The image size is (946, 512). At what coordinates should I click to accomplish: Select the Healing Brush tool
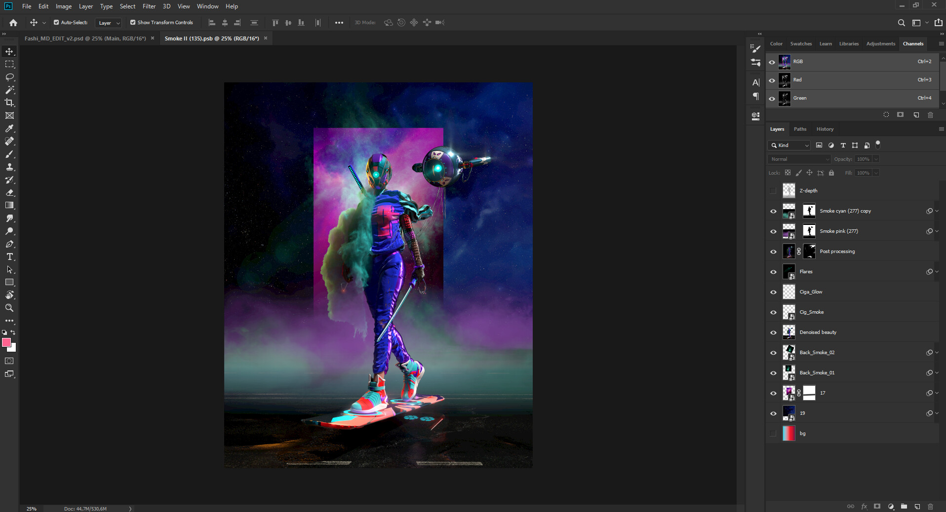click(9, 141)
